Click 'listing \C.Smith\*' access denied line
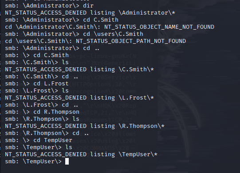Viewport: 240px width, 173px height. click(x=122, y=69)
